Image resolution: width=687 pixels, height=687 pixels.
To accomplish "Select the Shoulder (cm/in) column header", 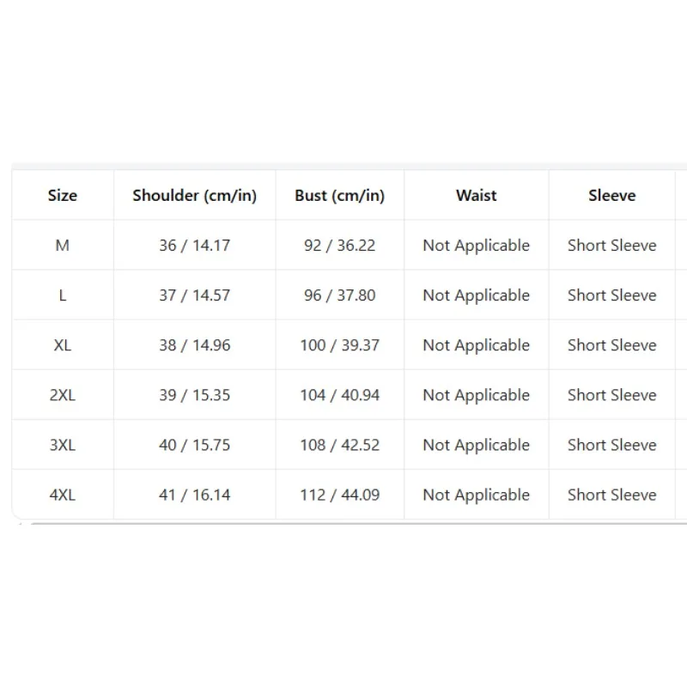I will point(195,196).
